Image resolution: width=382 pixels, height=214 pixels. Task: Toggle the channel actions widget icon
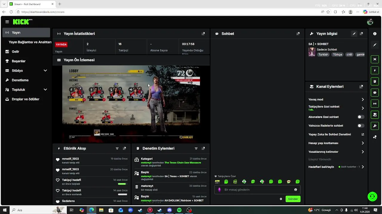pos(375,115)
